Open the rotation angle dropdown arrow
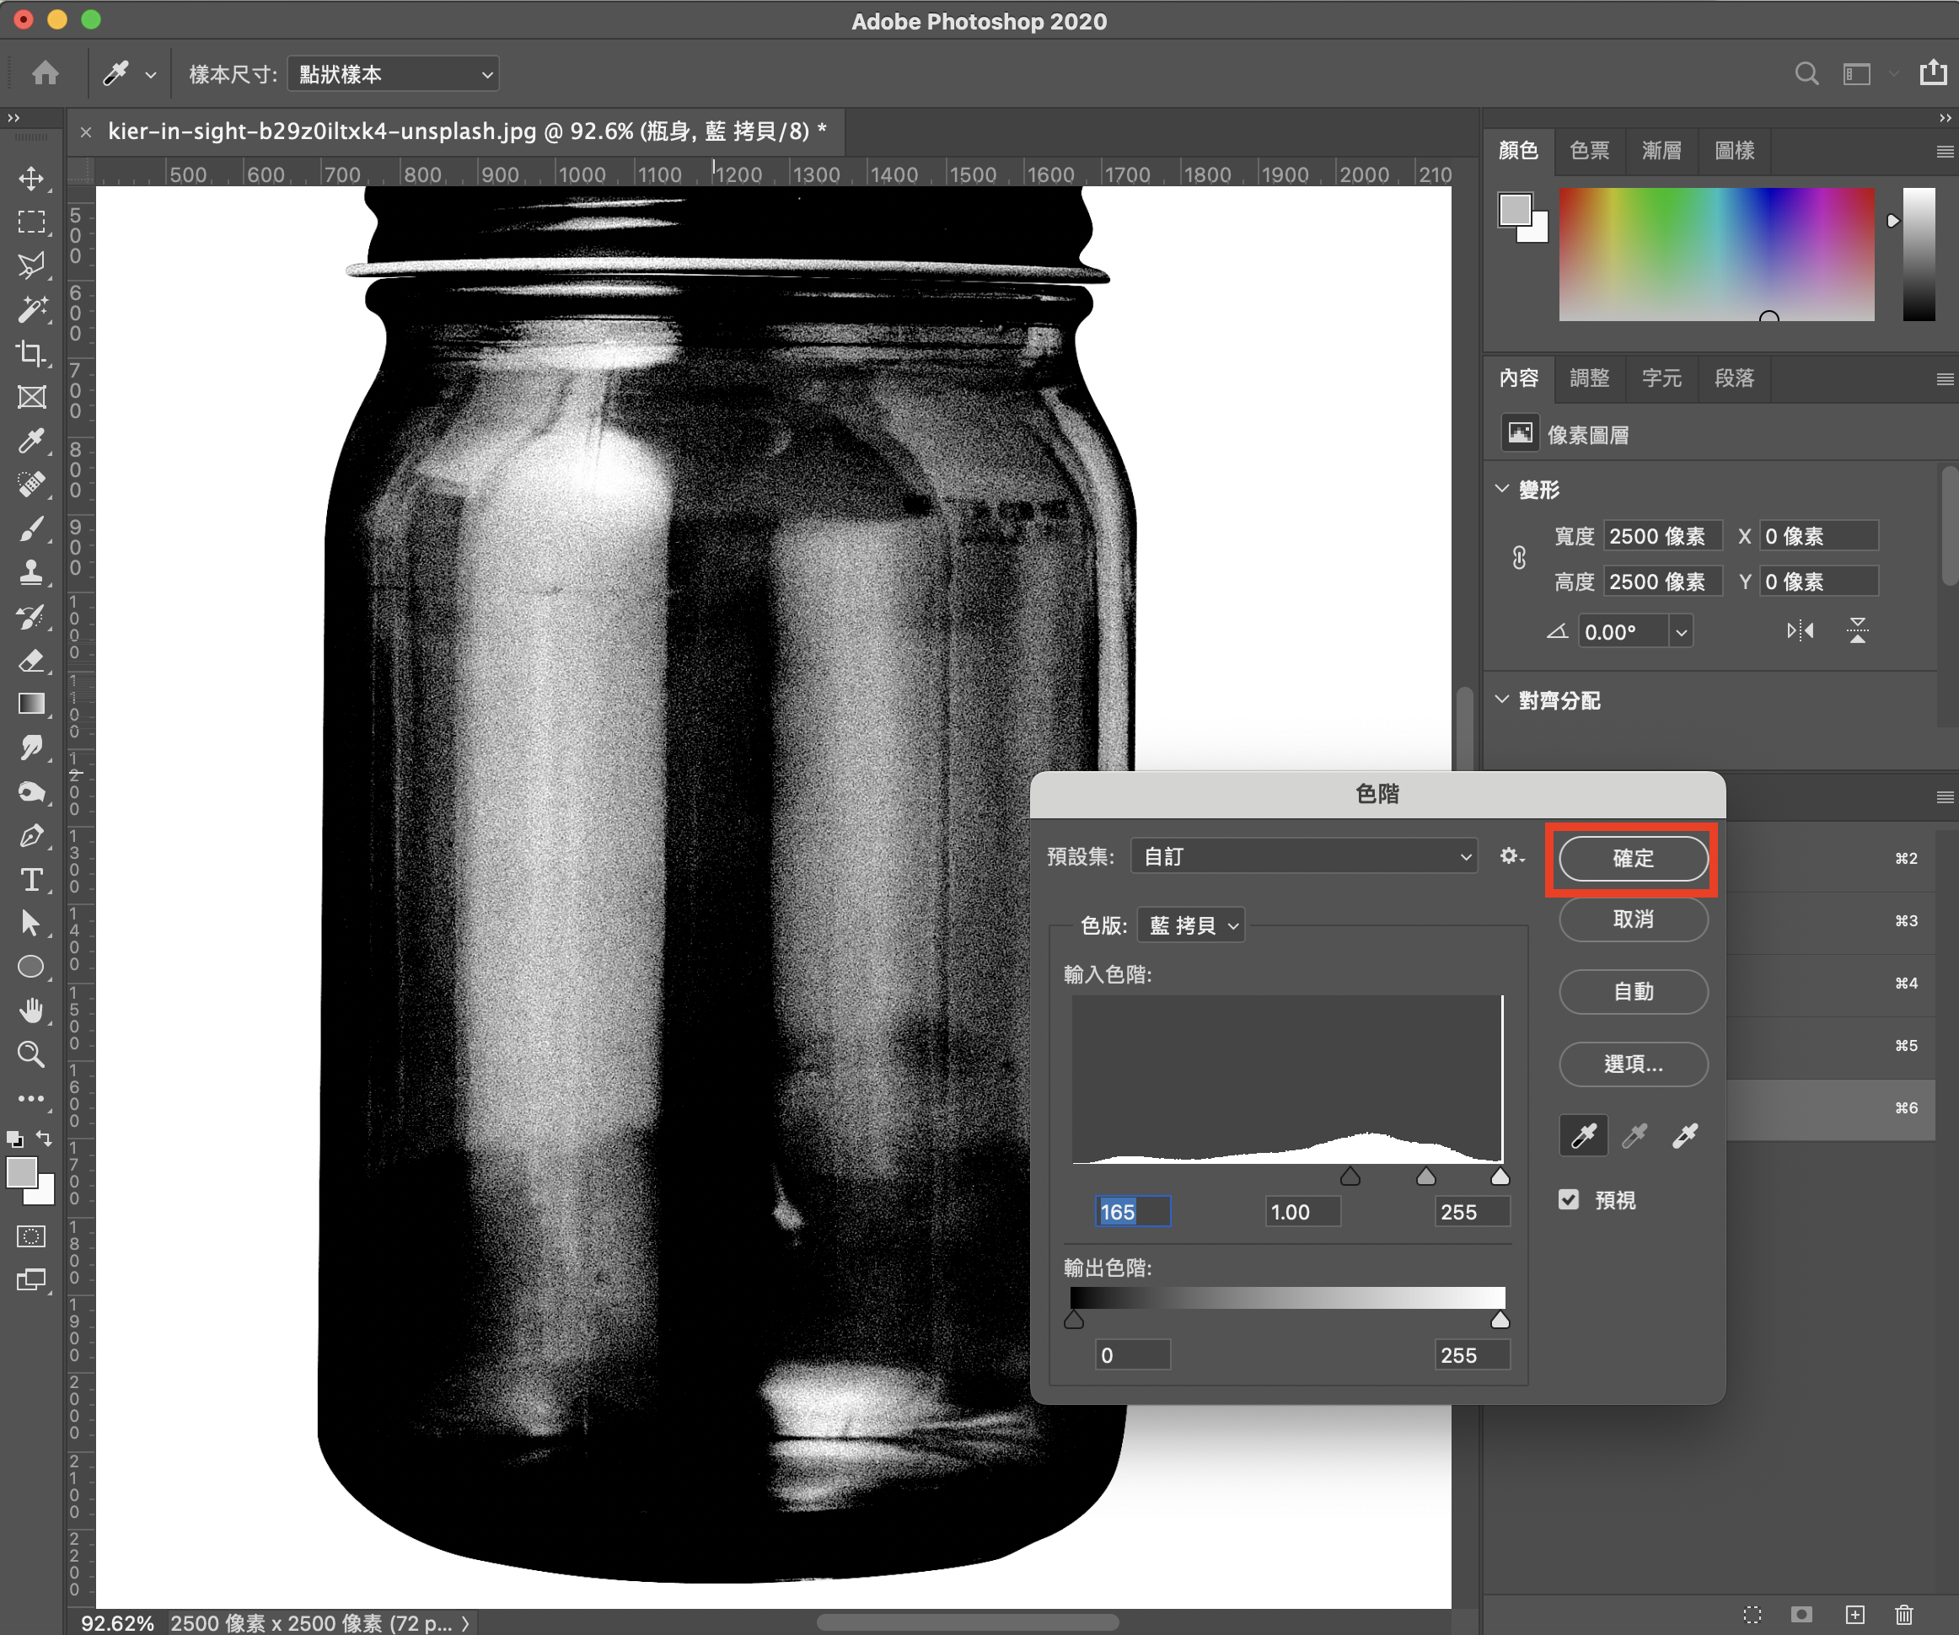The image size is (1959, 1635). point(1681,631)
